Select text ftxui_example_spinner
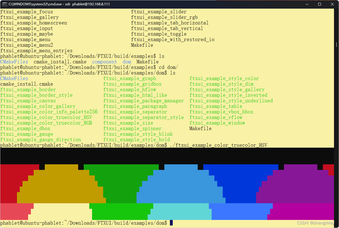The width and height of the screenshot is (339, 228). 132,128
